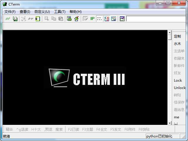Click the scrollbar down arrow
The width and height of the screenshot is (188, 141).
[169, 123]
